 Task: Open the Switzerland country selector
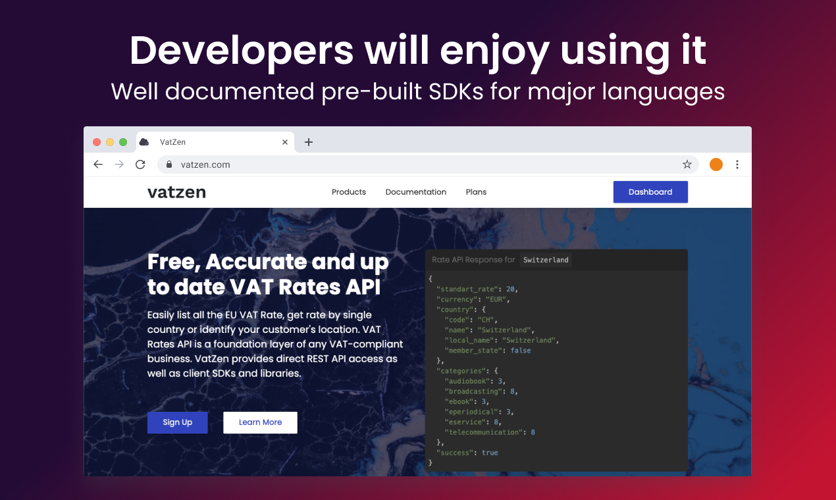[546, 260]
